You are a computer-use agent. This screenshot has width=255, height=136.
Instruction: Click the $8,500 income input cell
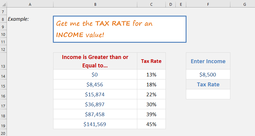coord(208,74)
